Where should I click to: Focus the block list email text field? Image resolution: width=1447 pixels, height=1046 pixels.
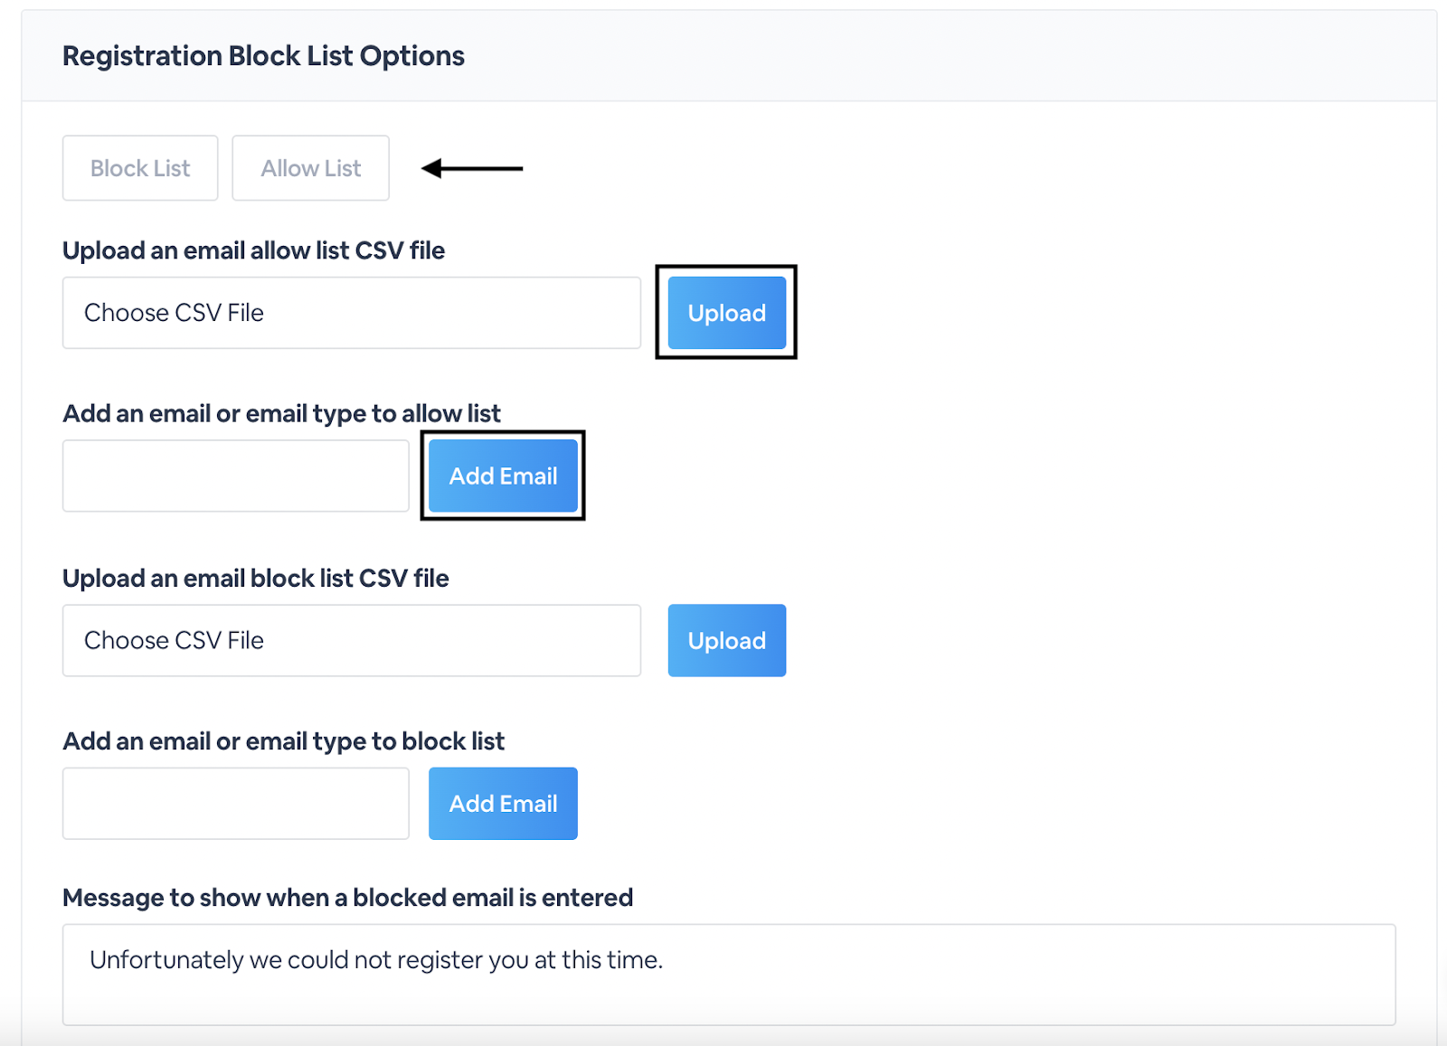click(235, 804)
